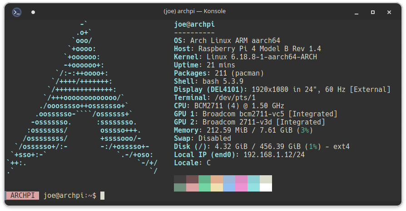The width and height of the screenshot is (406, 211).
Task: Click the peach orange swatch in top row
Action: point(217,179)
